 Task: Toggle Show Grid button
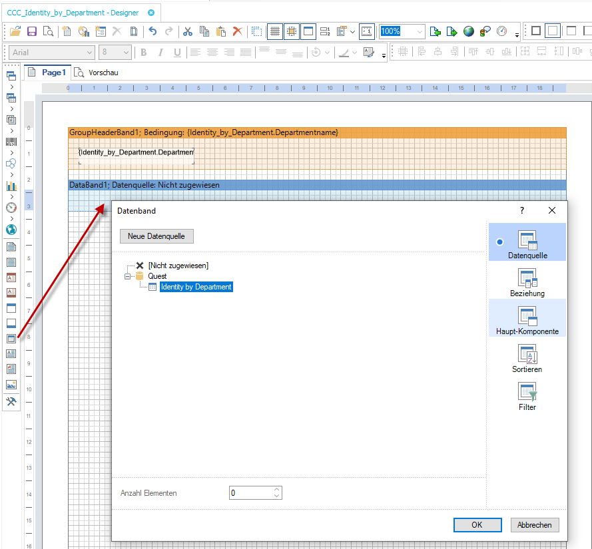[x=275, y=31]
